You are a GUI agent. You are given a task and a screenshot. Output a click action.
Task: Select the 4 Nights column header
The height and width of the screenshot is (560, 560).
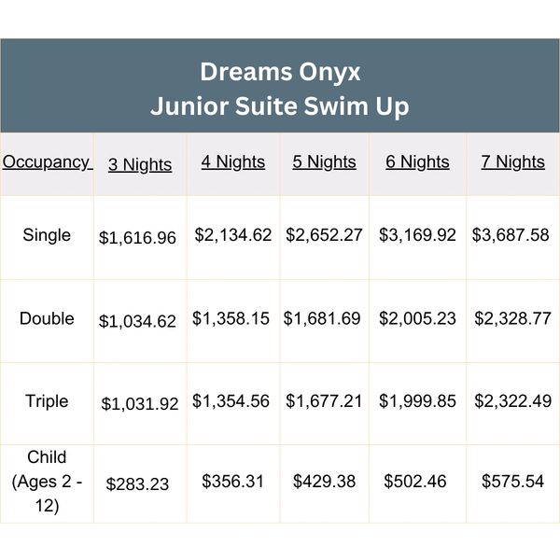click(x=233, y=162)
